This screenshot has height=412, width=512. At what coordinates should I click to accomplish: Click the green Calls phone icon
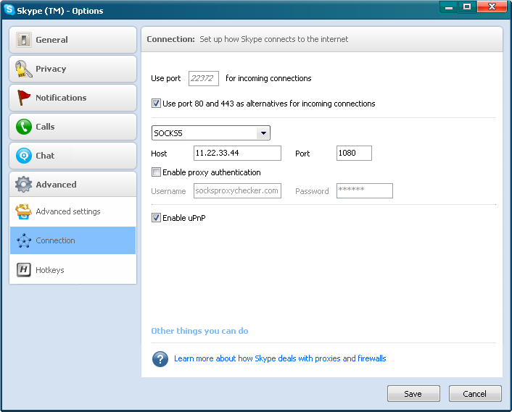23,127
